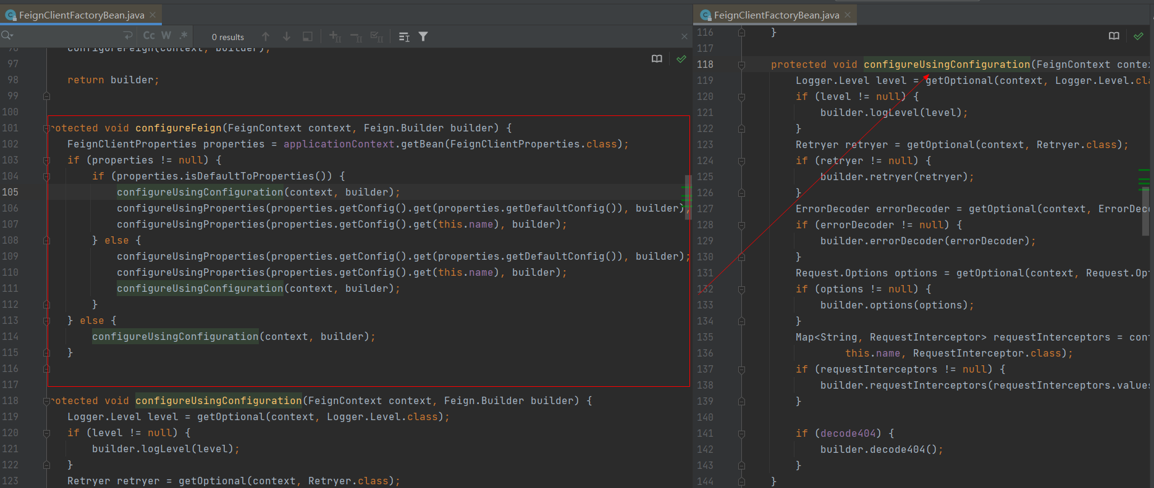Collapse isDefaultToProperties fold at left line 104

click(x=46, y=176)
